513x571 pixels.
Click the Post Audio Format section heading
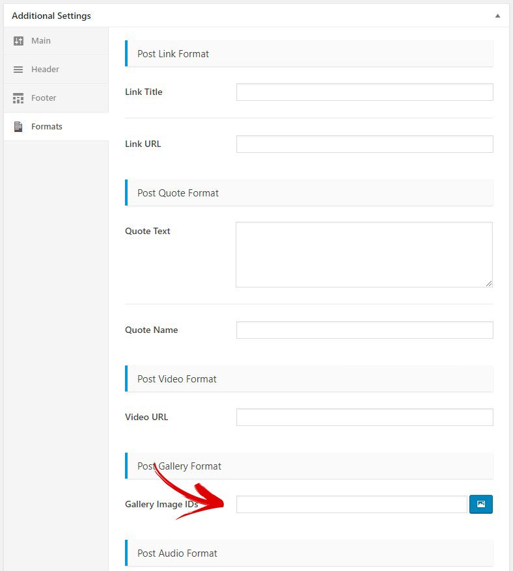tap(177, 553)
